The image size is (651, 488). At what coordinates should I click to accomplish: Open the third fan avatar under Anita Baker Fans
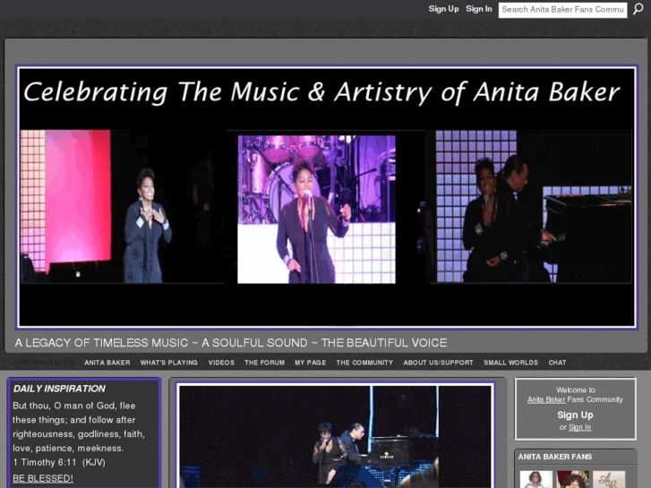[x=609, y=479]
